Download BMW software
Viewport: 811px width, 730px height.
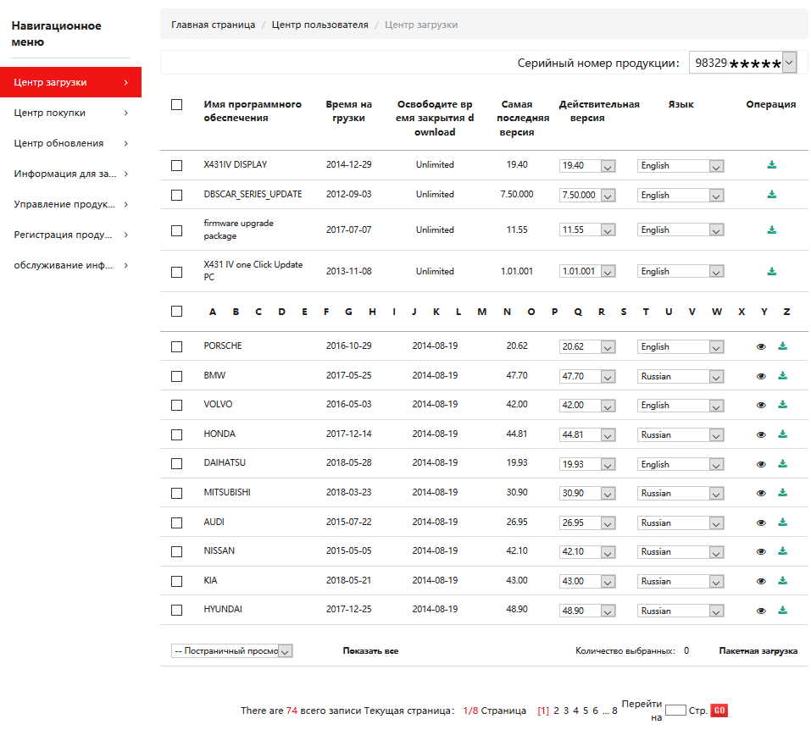coord(782,376)
